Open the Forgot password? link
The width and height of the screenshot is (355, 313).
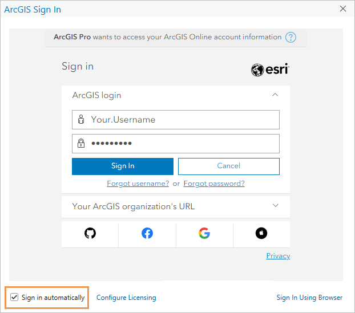pyautogui.click(x=214, y=184)
